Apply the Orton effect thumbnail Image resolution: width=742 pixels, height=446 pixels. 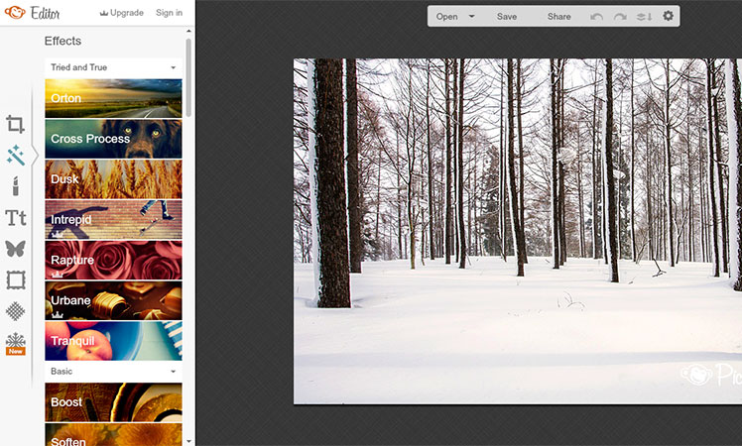tap(113, 98)
